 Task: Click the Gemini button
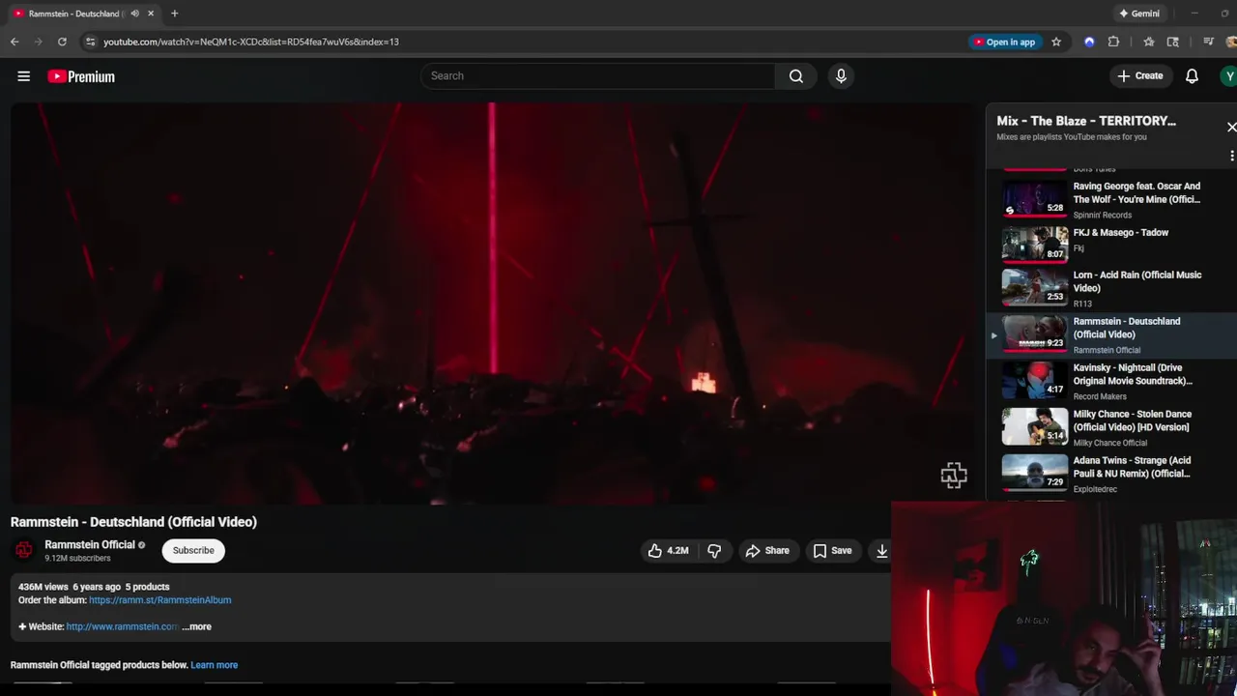[x=1139, y=14]
